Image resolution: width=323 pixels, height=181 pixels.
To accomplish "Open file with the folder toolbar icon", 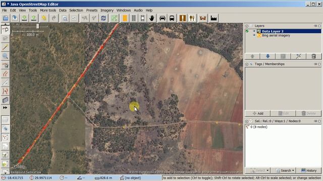I will (6, 18).
